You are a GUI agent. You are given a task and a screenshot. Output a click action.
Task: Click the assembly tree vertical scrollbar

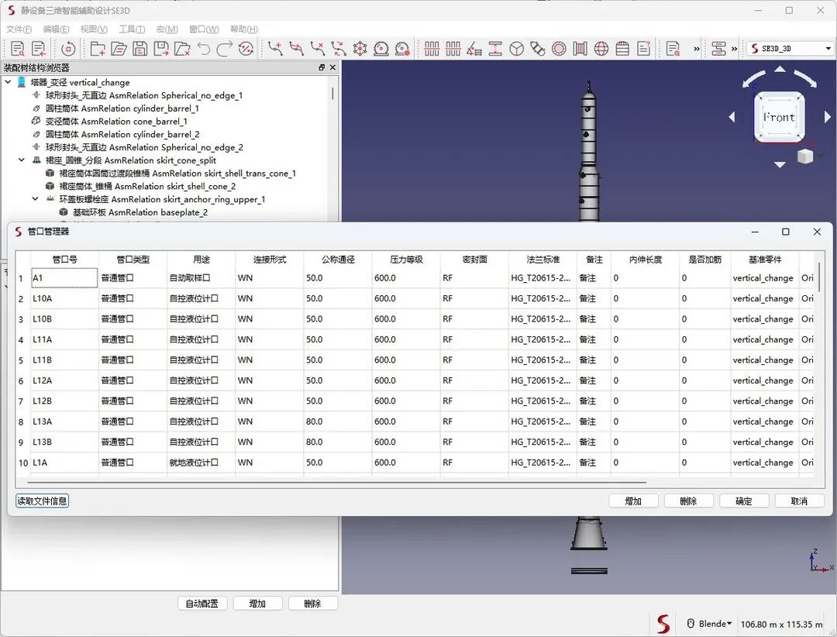(x=332, y=94)
